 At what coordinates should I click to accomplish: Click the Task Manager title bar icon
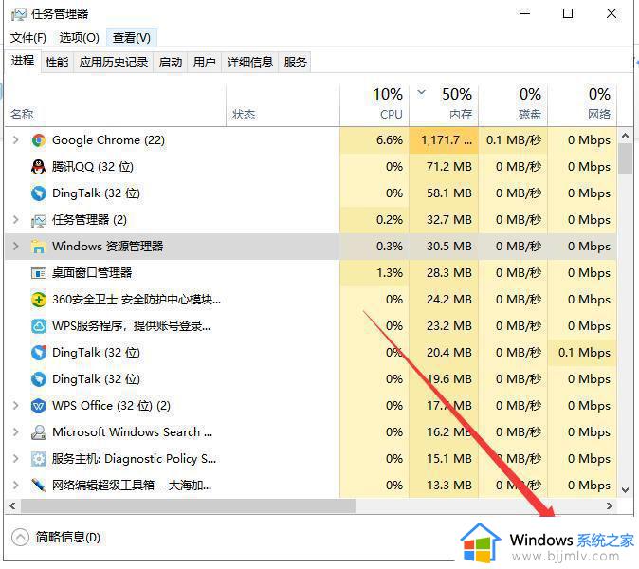tap(18, 14)
